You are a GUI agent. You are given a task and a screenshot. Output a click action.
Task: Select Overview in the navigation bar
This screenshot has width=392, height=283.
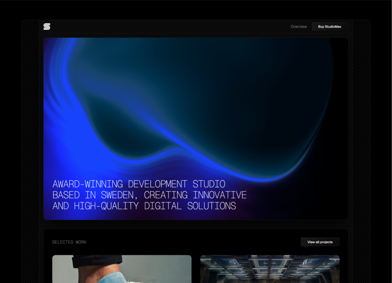point(299,26)
